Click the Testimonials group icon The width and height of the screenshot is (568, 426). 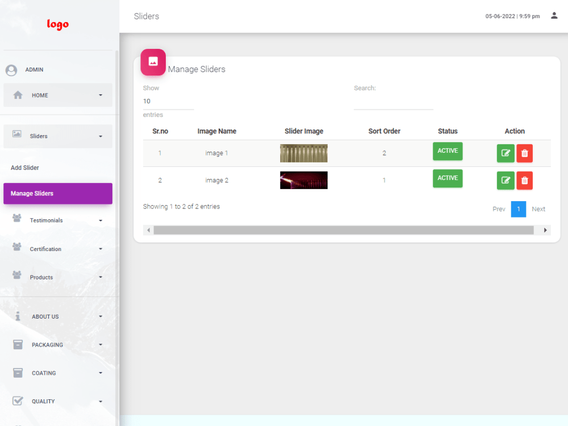[16, 218]
